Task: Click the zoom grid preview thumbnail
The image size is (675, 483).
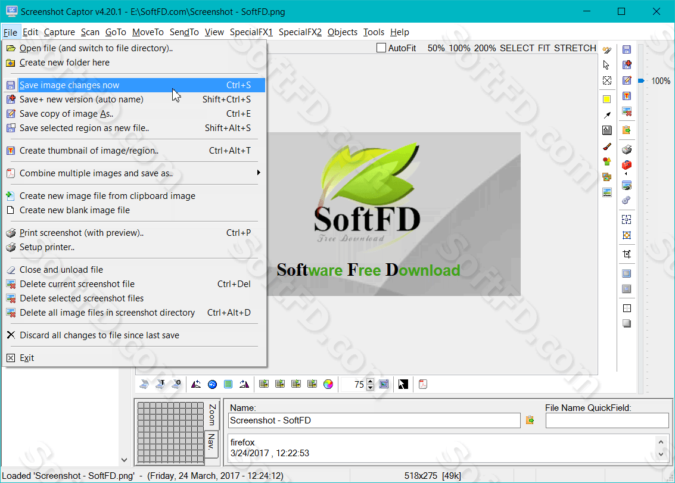Action: coord(170,432)
